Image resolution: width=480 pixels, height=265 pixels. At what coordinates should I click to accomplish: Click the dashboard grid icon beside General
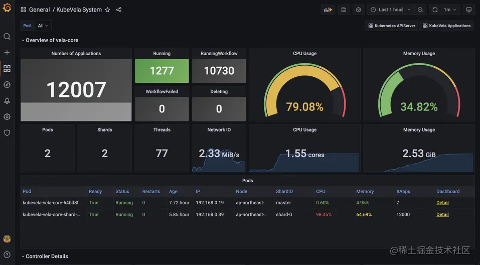(x=23, y=10)
